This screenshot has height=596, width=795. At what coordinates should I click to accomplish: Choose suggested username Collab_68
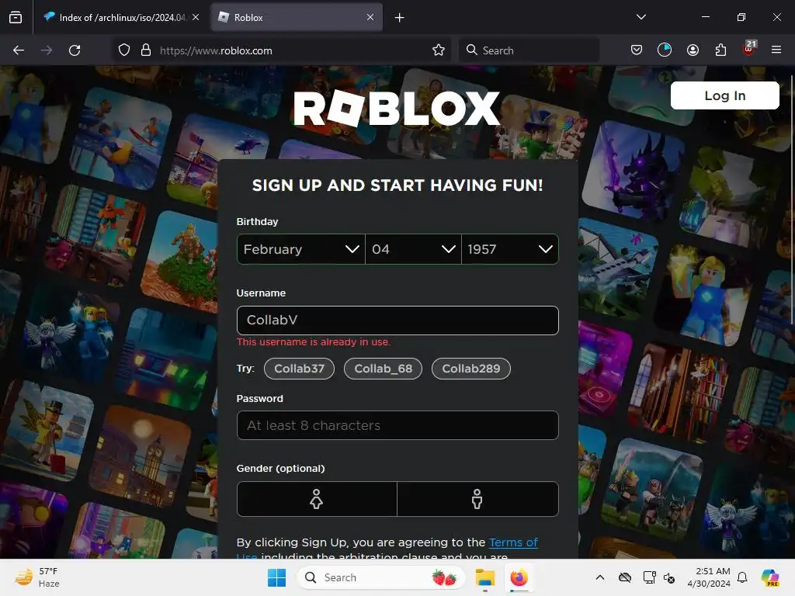(384, 369)
